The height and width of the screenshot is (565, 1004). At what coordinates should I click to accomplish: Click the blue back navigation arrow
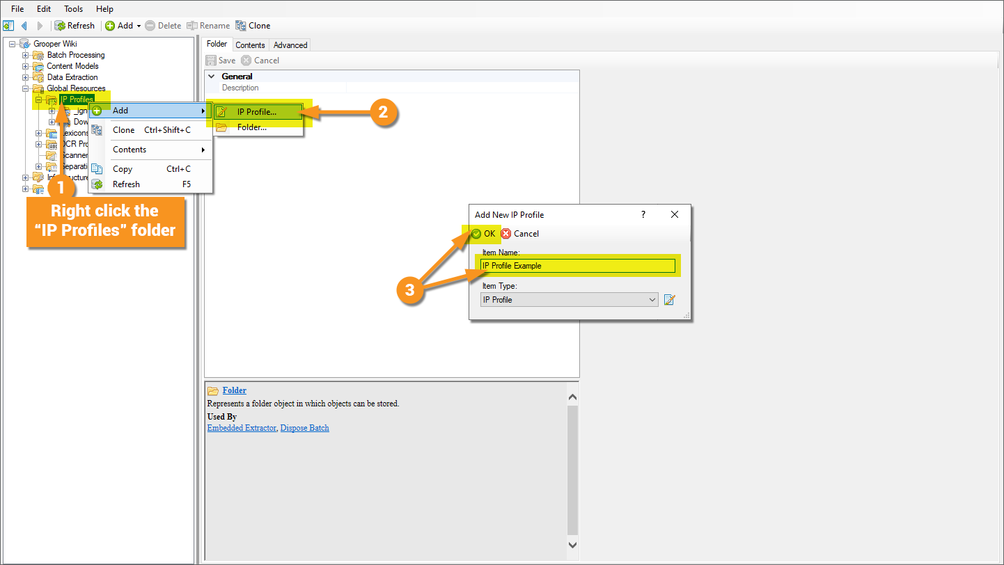24,26
